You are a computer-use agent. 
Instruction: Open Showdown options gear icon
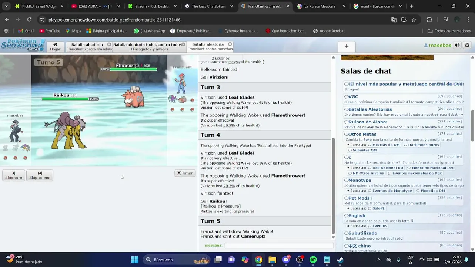[467, 45]
